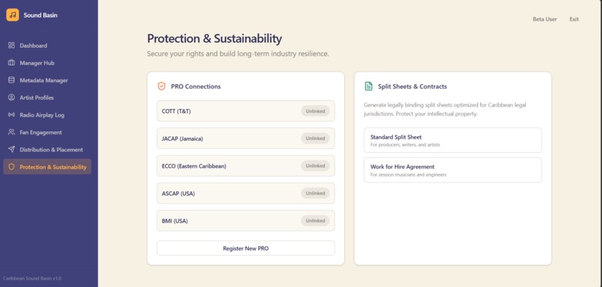Click the 'Secure your rights' subtitle text

[x=238, y=54]
